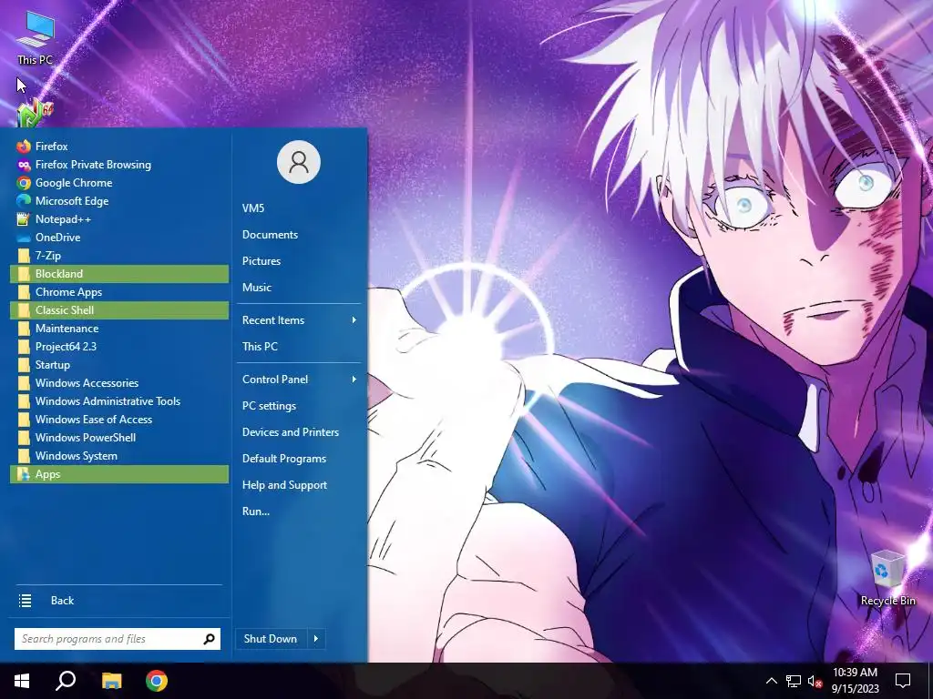This screenshot has width=933, height=699.
Task: Click the user account picture
Action: pos(299,162)
